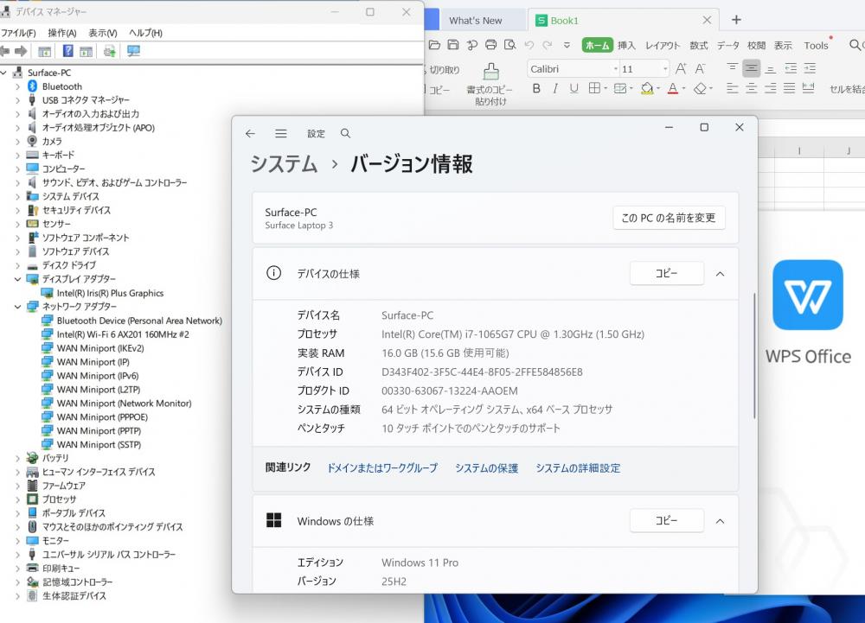Screen dimensions: 865x623
Task: Click the font color red A swatch
Action: tap(672, 88)
